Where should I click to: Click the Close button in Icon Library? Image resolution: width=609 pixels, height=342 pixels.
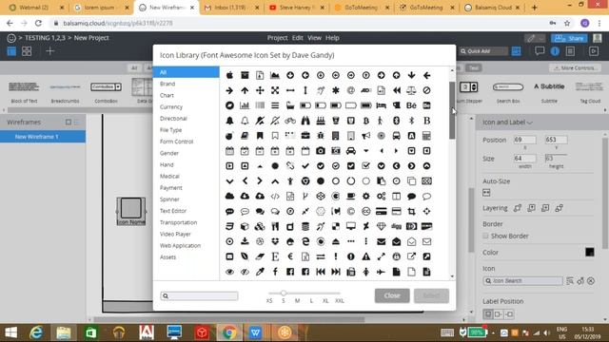pyautogui.click(x=392, y=295)
